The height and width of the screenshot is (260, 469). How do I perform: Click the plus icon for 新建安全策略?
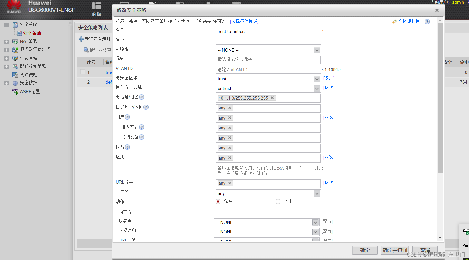[81, 39]
